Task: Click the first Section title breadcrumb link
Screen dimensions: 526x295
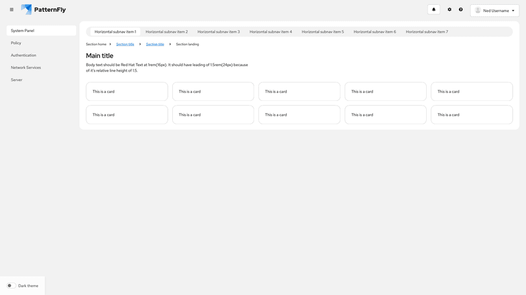Action: pyautogui.click(x=125, y=45)
